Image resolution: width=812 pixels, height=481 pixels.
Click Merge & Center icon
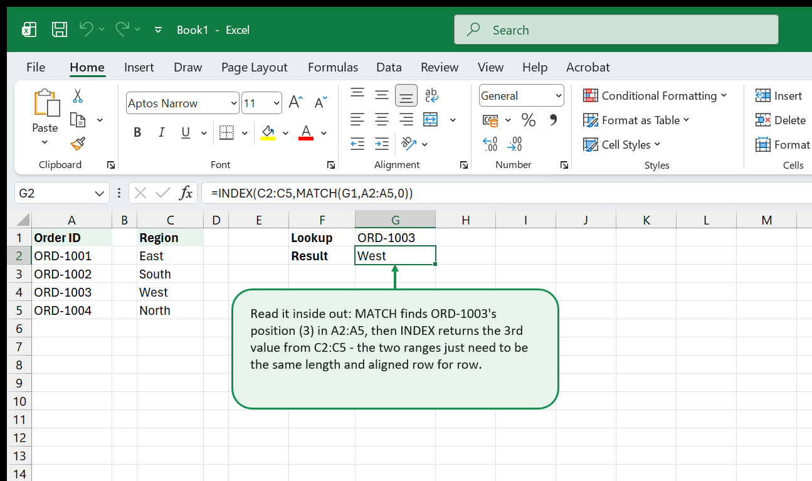tap(430, 119)
